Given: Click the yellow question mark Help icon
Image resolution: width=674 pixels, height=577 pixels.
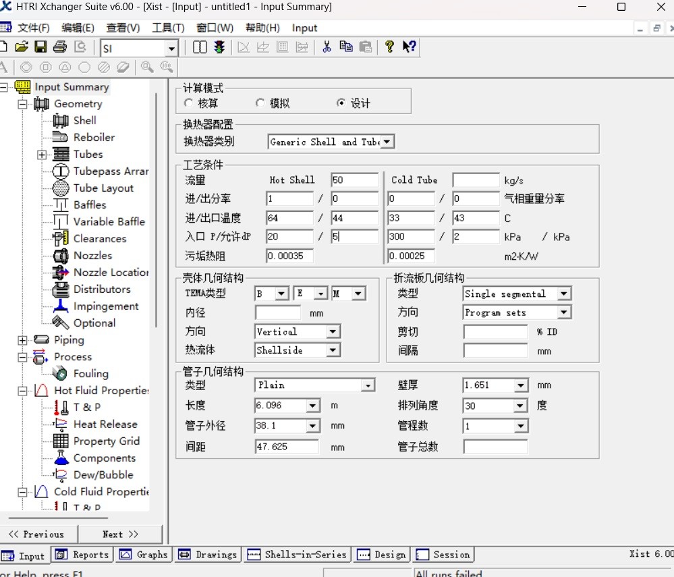Looking at the screenshot, I should pos(389,47).
